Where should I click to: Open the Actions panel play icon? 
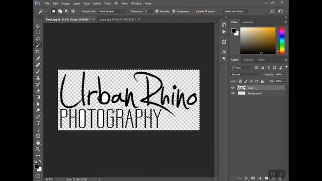click(224, 32)
